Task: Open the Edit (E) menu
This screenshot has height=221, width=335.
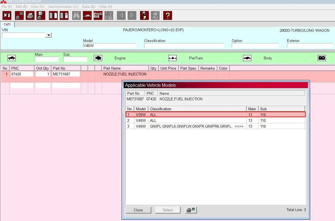Action: (x=21, y=6)
